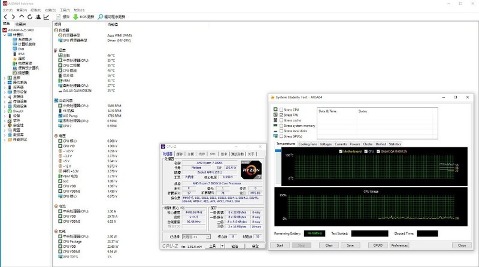Click the driver update magnifier icon
The height and width of the screenshot is (267, 479).
tap(100, 17)
